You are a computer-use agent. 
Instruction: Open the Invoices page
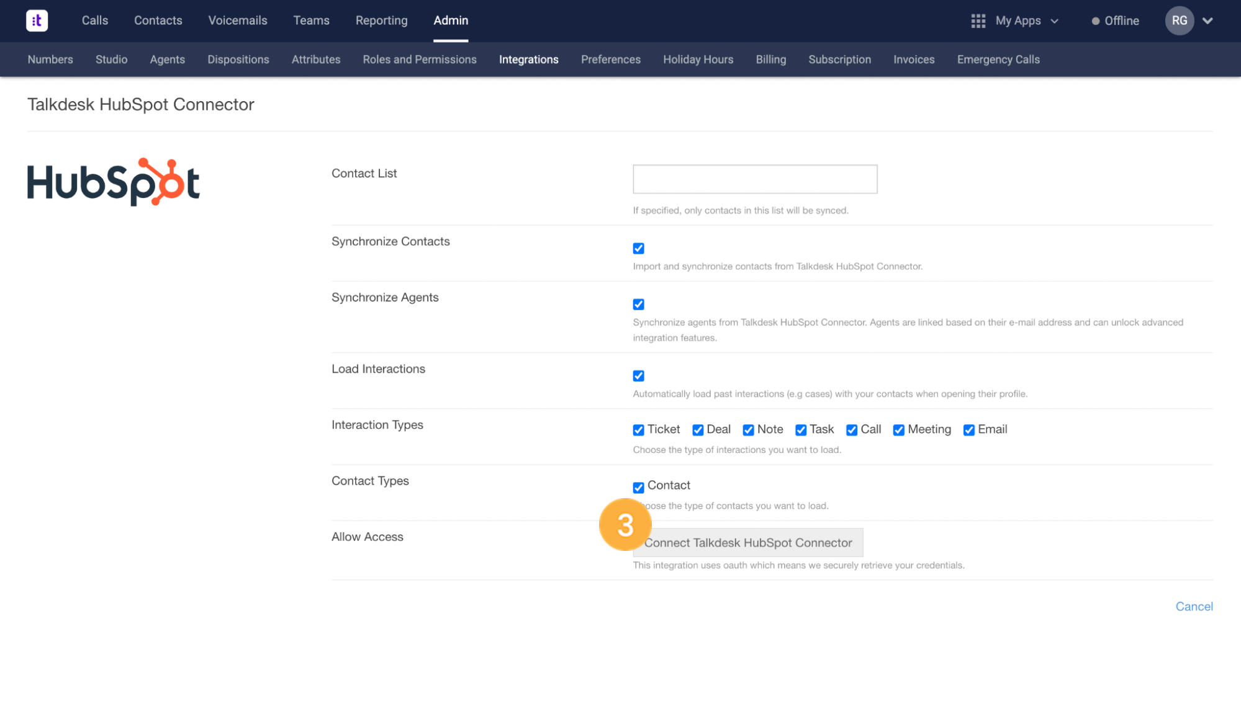(914, 60)
